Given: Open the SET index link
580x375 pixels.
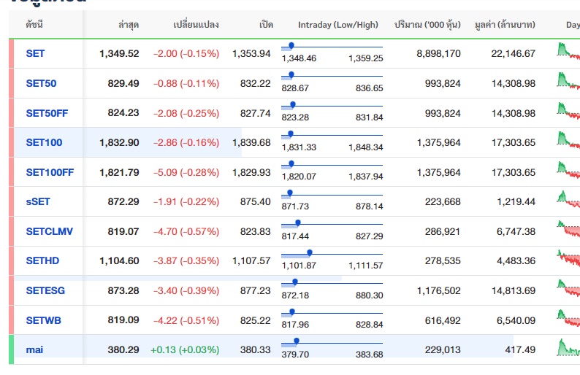Looking at the screenshot, I should click(x=35, y=53).
